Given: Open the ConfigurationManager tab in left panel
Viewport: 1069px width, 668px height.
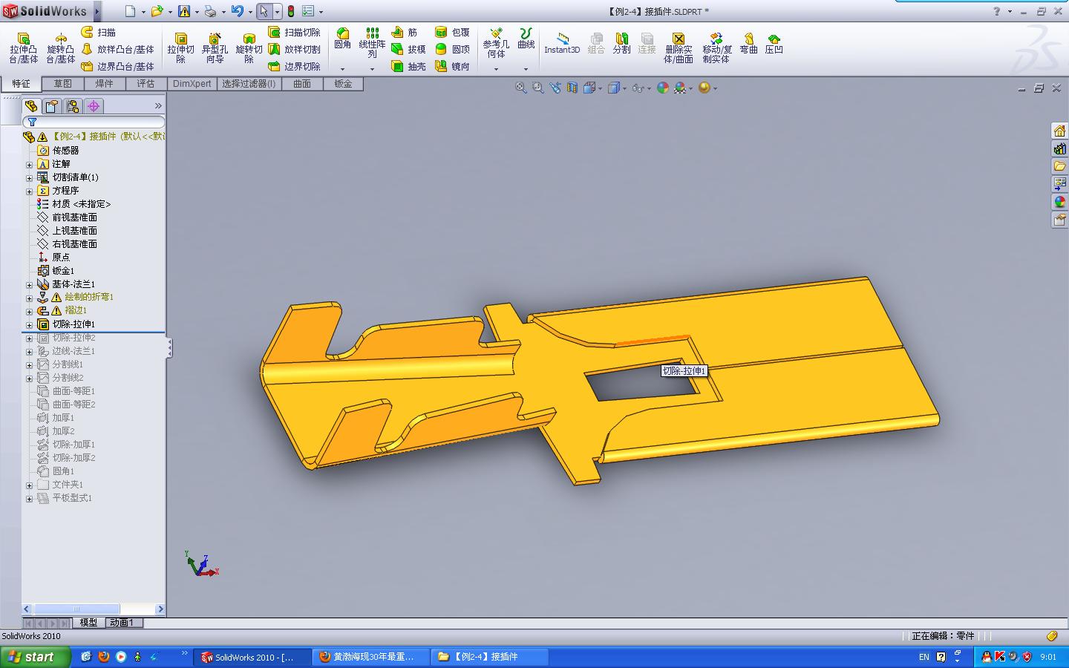Looking at the screenshot, I should pyautogui.click(x=72, y=106).
